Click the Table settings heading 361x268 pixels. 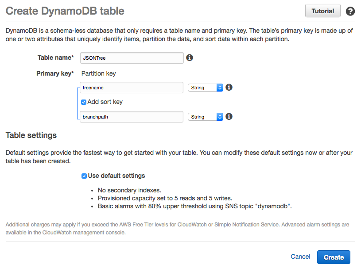[x=31, y=135]
